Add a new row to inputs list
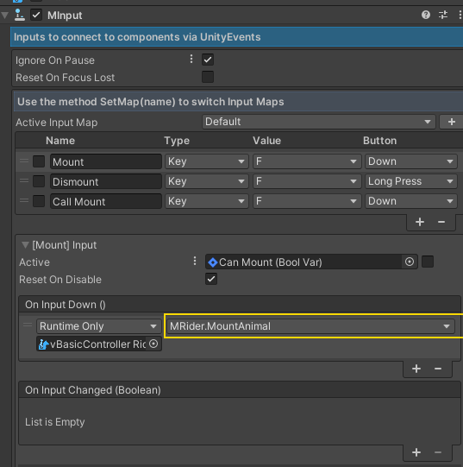This screenshot has height=467, width=463. 420,222
